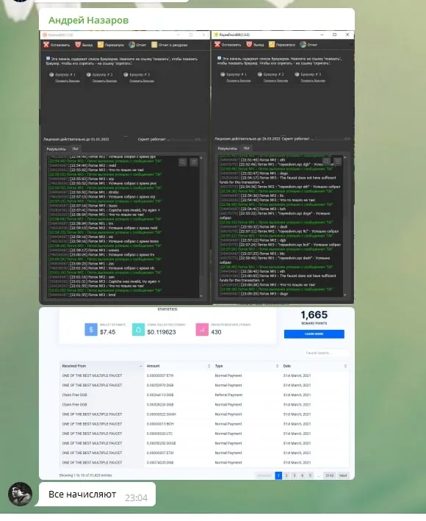Select Браузер #1 icon in left bot window
Screen dimensions: 426x521
[51, 75]
